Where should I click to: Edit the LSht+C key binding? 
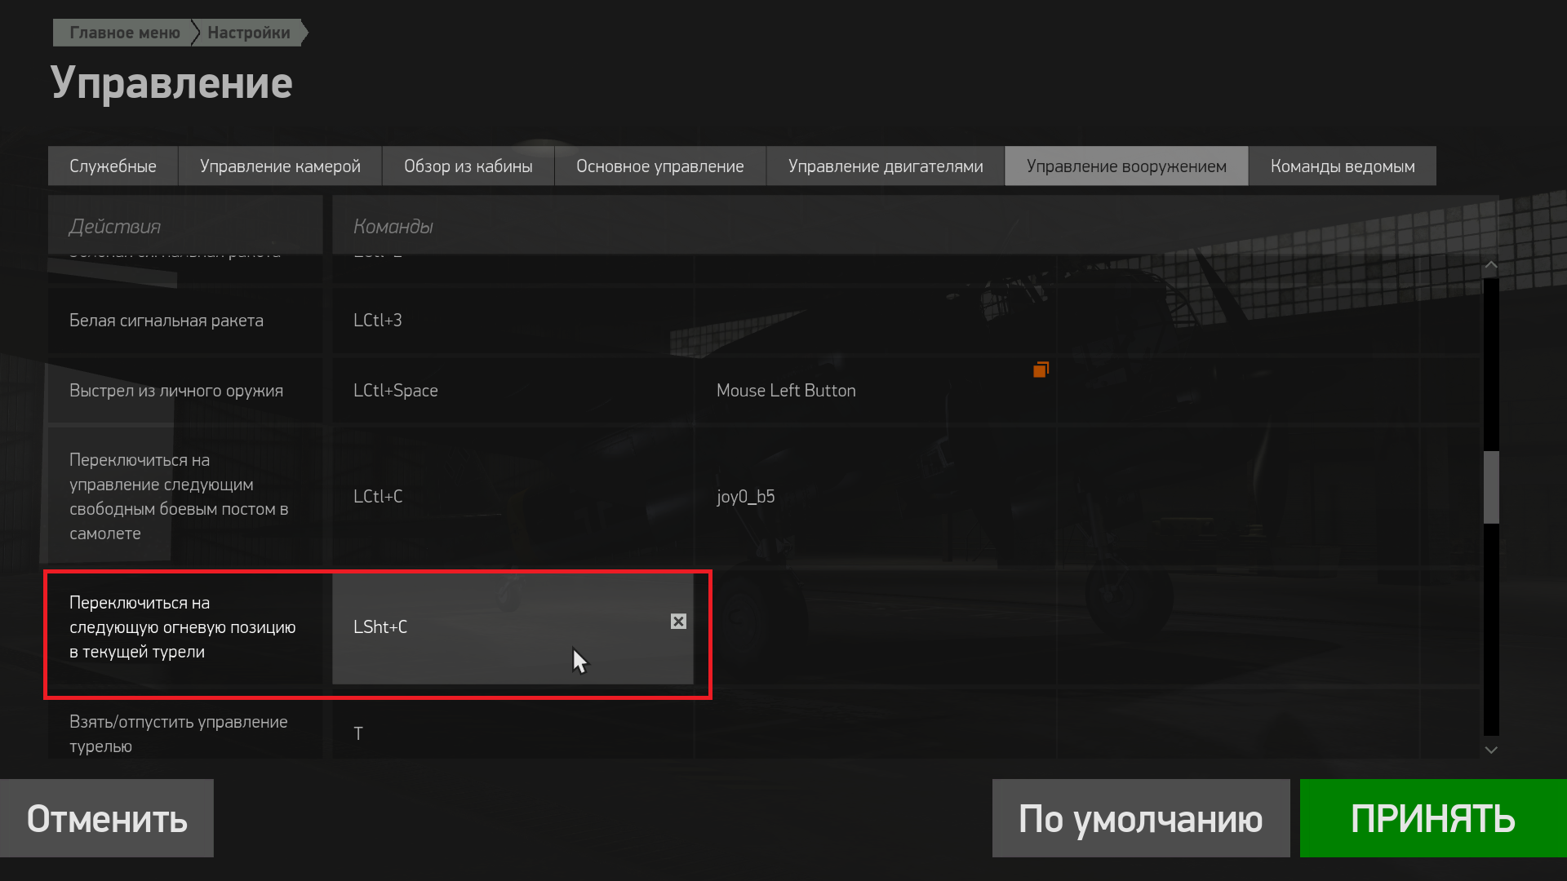(x=513, y=627)
